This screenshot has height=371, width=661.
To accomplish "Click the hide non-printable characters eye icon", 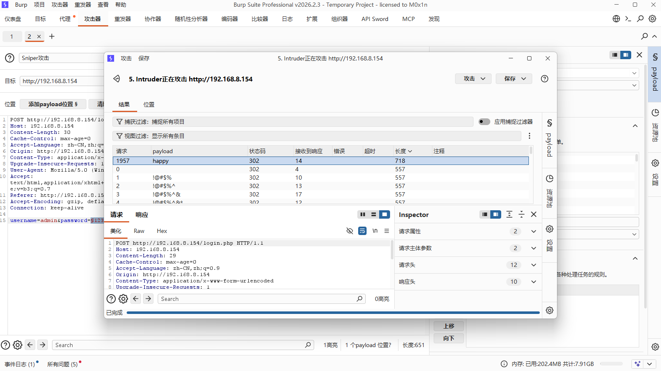I will pos(349,231).
